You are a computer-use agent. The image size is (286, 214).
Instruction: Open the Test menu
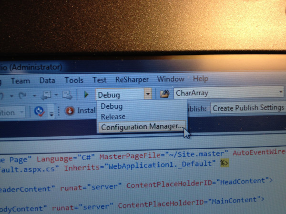pos(100,80)
